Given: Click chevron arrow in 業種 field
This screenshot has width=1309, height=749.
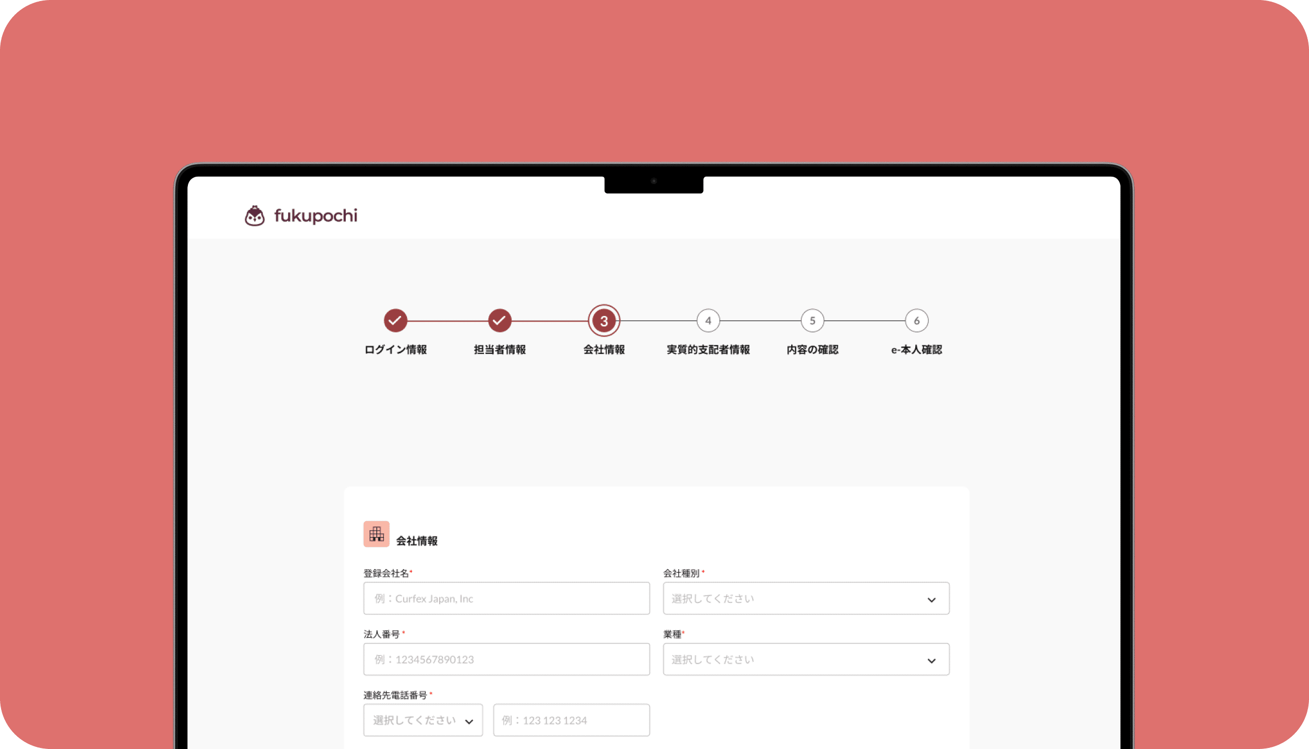Looking at the screenshot, I should click(x=932, y=660).
